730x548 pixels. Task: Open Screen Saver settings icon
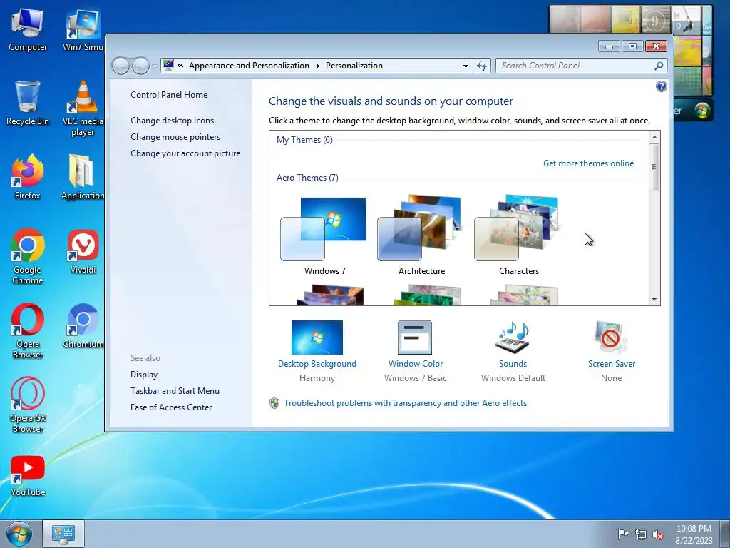pyautogui.click(x=611, y=338)
